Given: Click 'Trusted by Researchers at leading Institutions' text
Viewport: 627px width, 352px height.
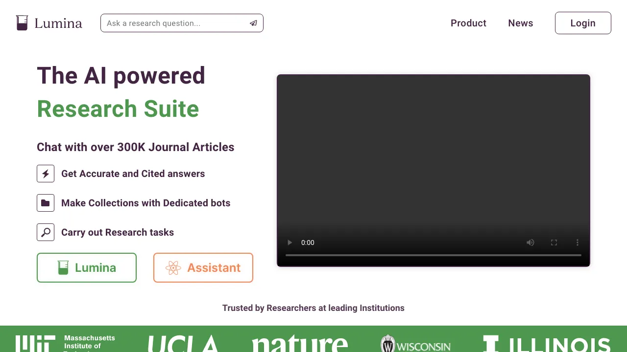Looking at the screenshot, I should pos(313,308).
